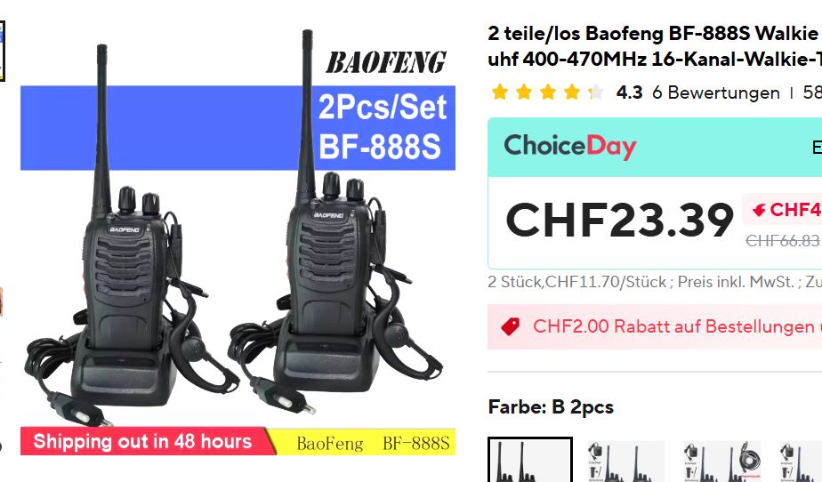Click the red discount badge beside price
Screen dimensions: 822x482
tap(782, 210)
